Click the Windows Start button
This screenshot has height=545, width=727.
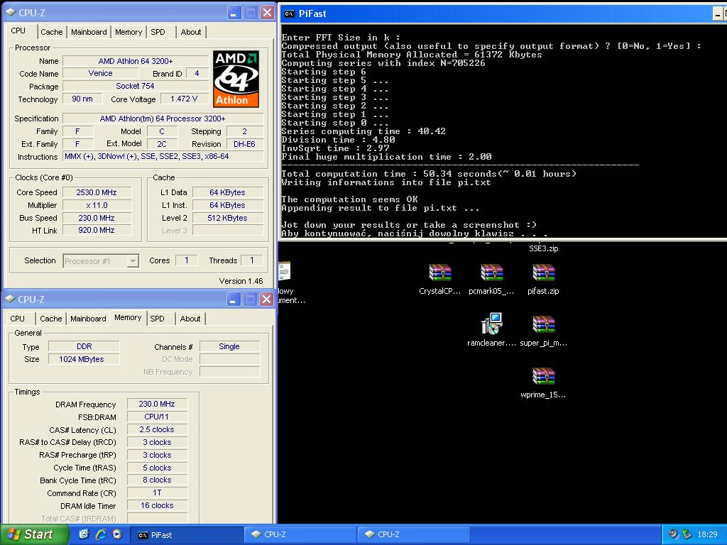(x=34, y=534)
